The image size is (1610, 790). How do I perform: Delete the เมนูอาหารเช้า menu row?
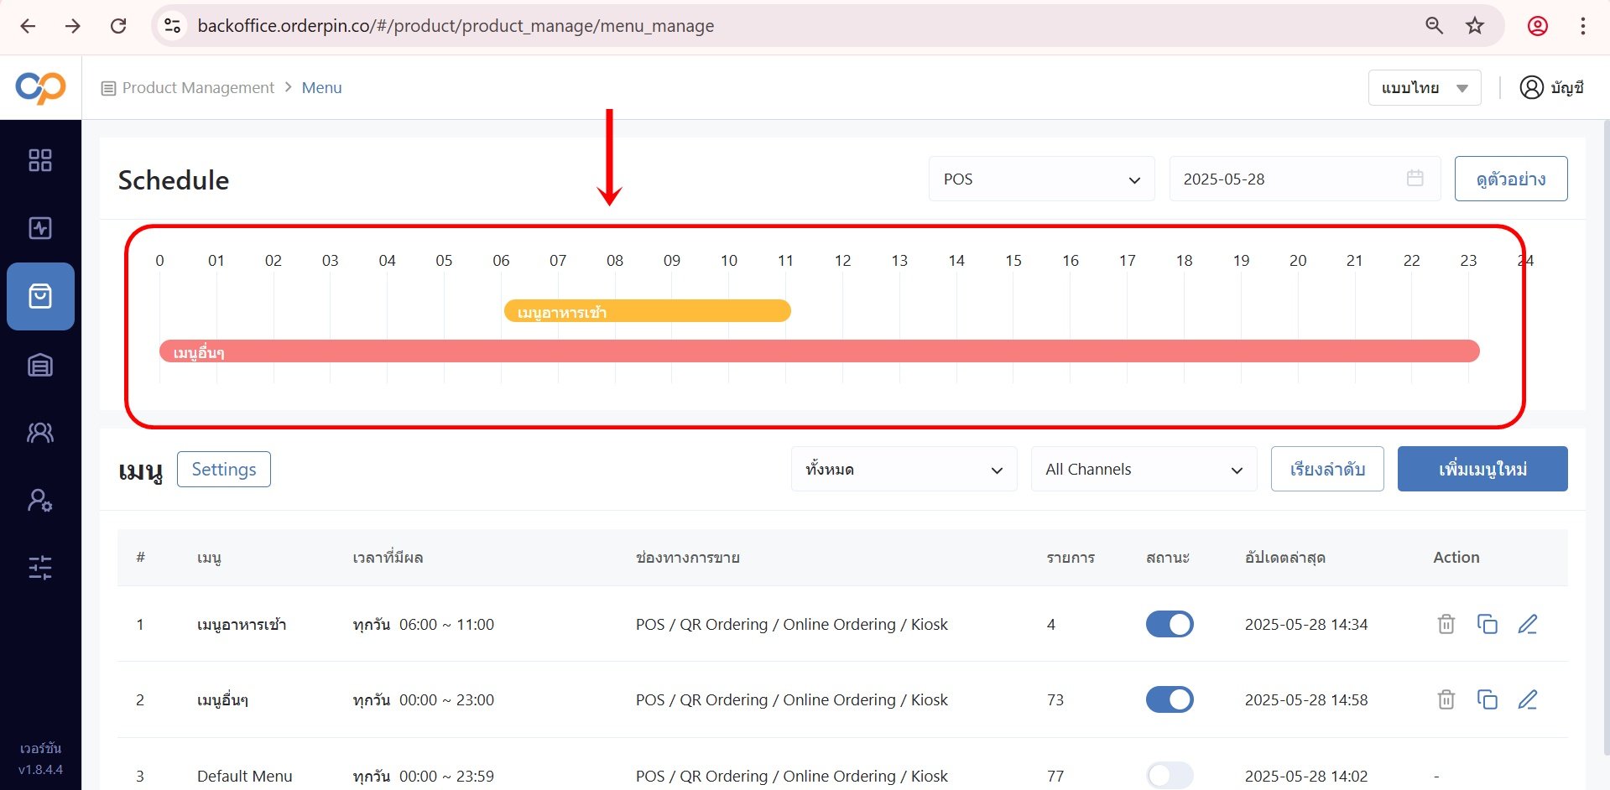tap(1446, 624)
